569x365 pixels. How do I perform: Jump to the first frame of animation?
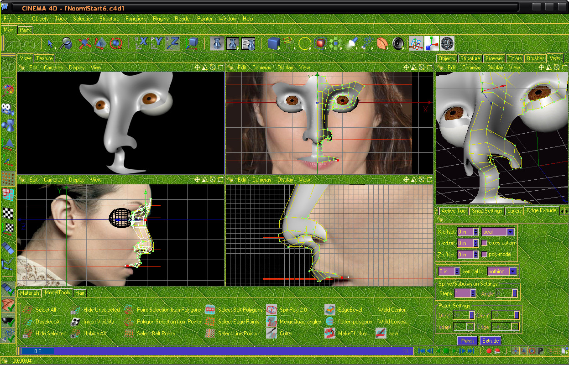pyautogui.click(x=422, y=351)
